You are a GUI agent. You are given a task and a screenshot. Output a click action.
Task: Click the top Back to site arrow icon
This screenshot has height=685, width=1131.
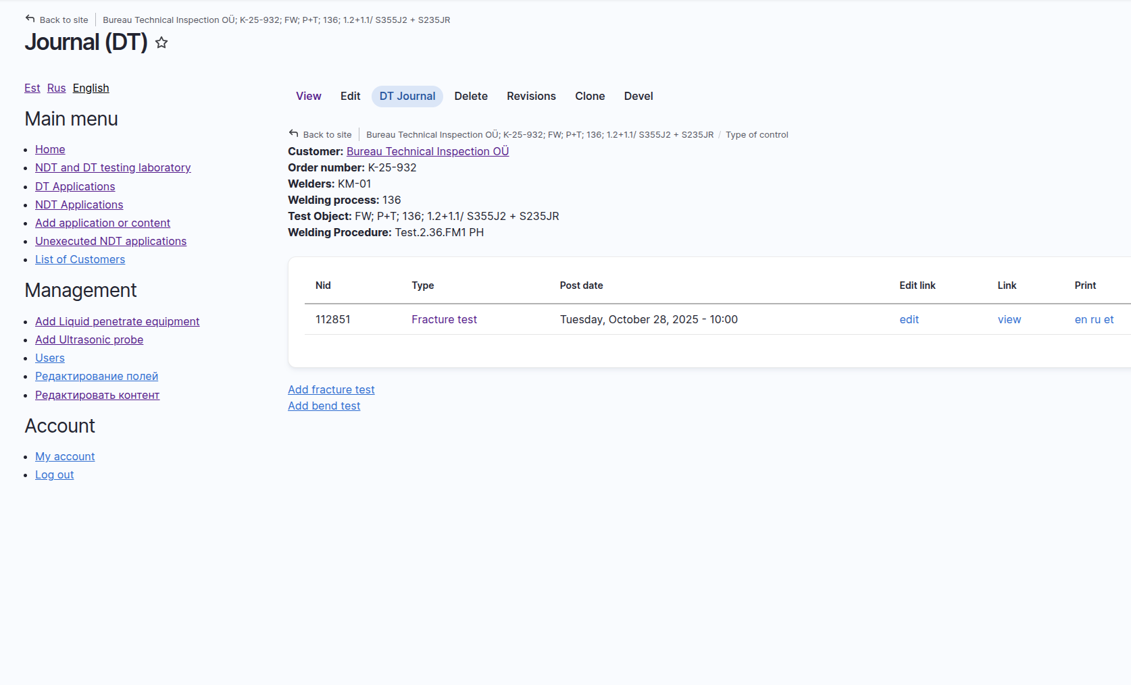coord(30,19)
